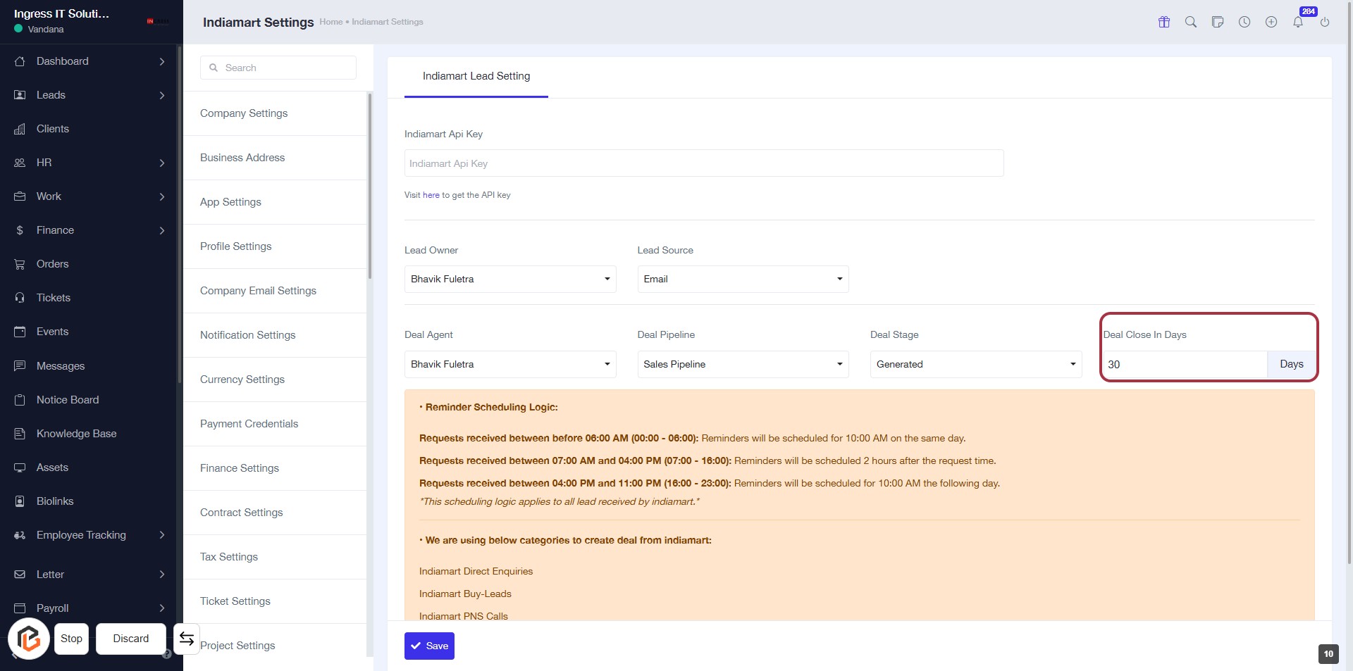The width and height of the screenshot is (1353, 671).
Task: Open Notification Settings in settings list
Action: 247,335
